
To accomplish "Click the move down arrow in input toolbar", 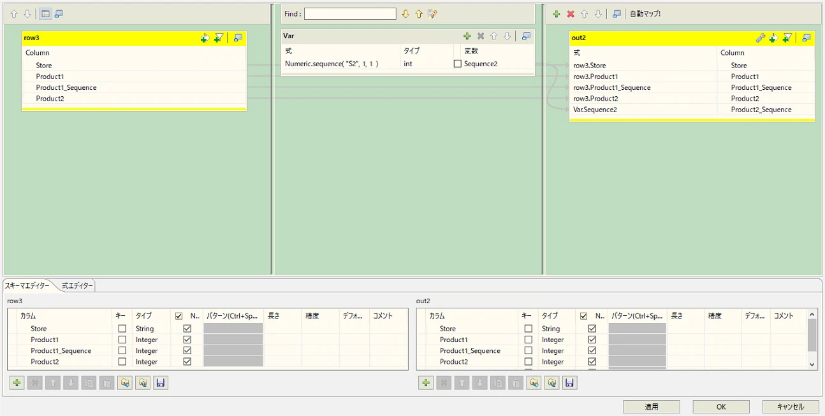I will click(x=27, y=13).
